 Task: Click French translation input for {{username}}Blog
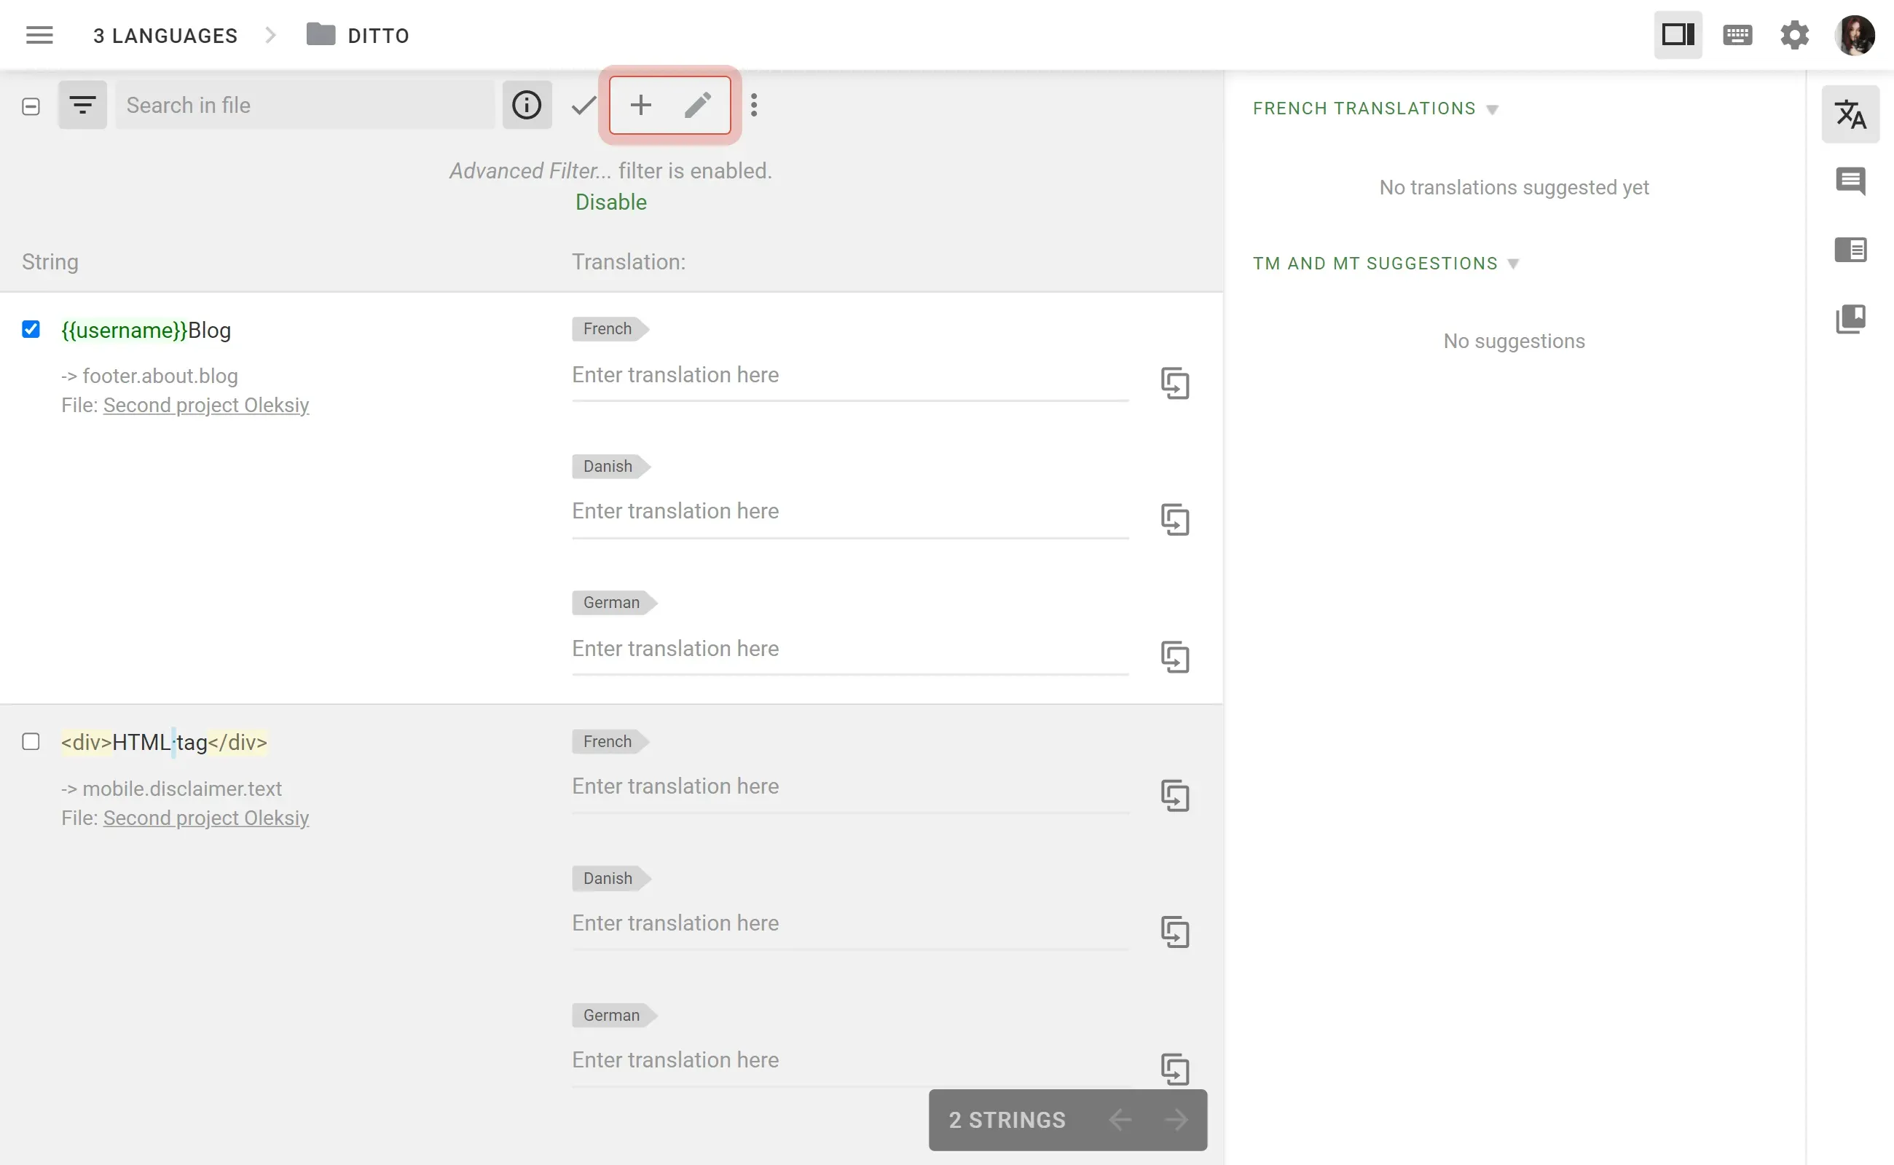point(849,374)
